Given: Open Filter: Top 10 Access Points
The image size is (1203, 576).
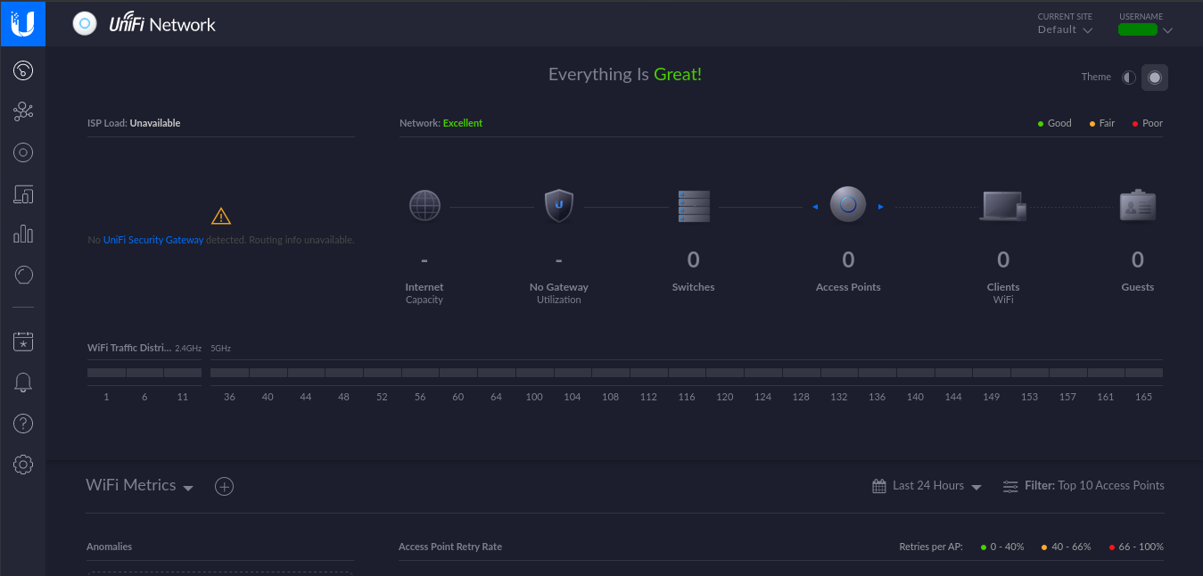Looking at the screenshot, I should (x=1084, y=486).
